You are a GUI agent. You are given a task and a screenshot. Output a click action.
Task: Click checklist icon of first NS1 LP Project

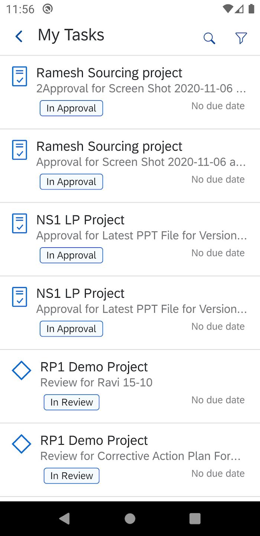20,223
